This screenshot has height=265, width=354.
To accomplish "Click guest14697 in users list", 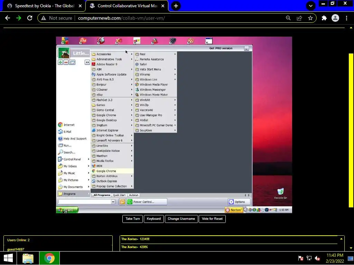I will 16,249.
